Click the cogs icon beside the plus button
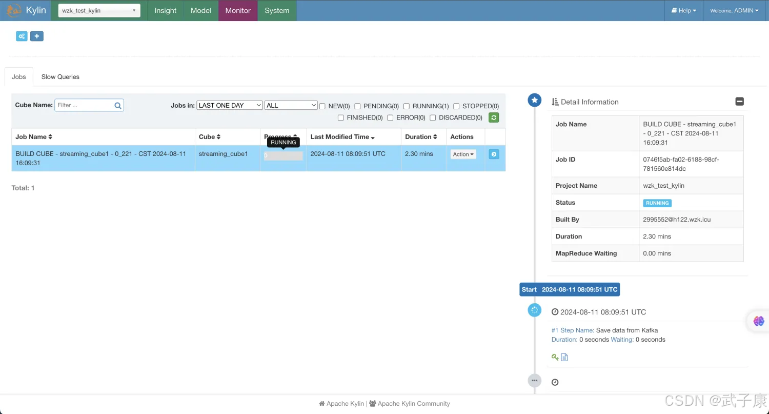 (x=22, y=36)
